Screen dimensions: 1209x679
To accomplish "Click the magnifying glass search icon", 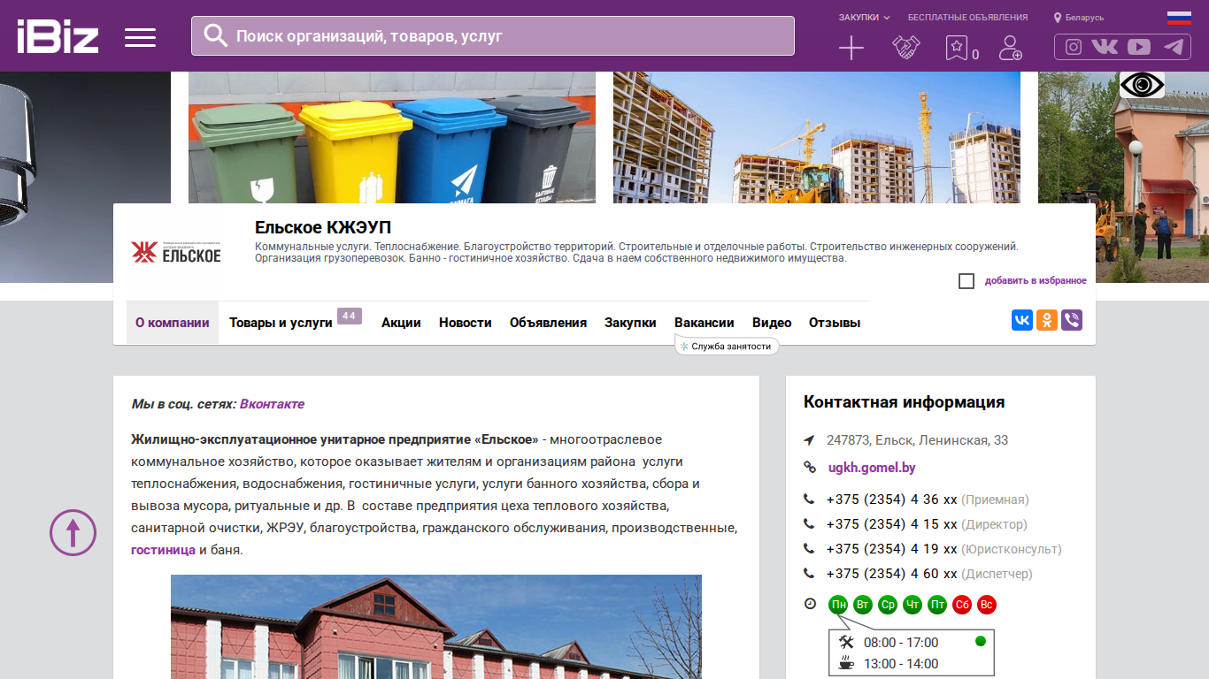I will (216, 35).
